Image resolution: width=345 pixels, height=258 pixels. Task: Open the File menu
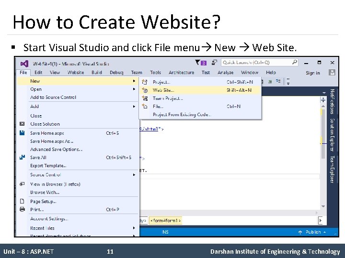coord(23,73)
